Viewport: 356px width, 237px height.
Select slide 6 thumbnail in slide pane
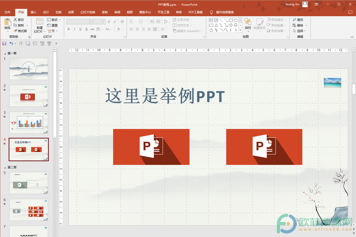[29, 210]
